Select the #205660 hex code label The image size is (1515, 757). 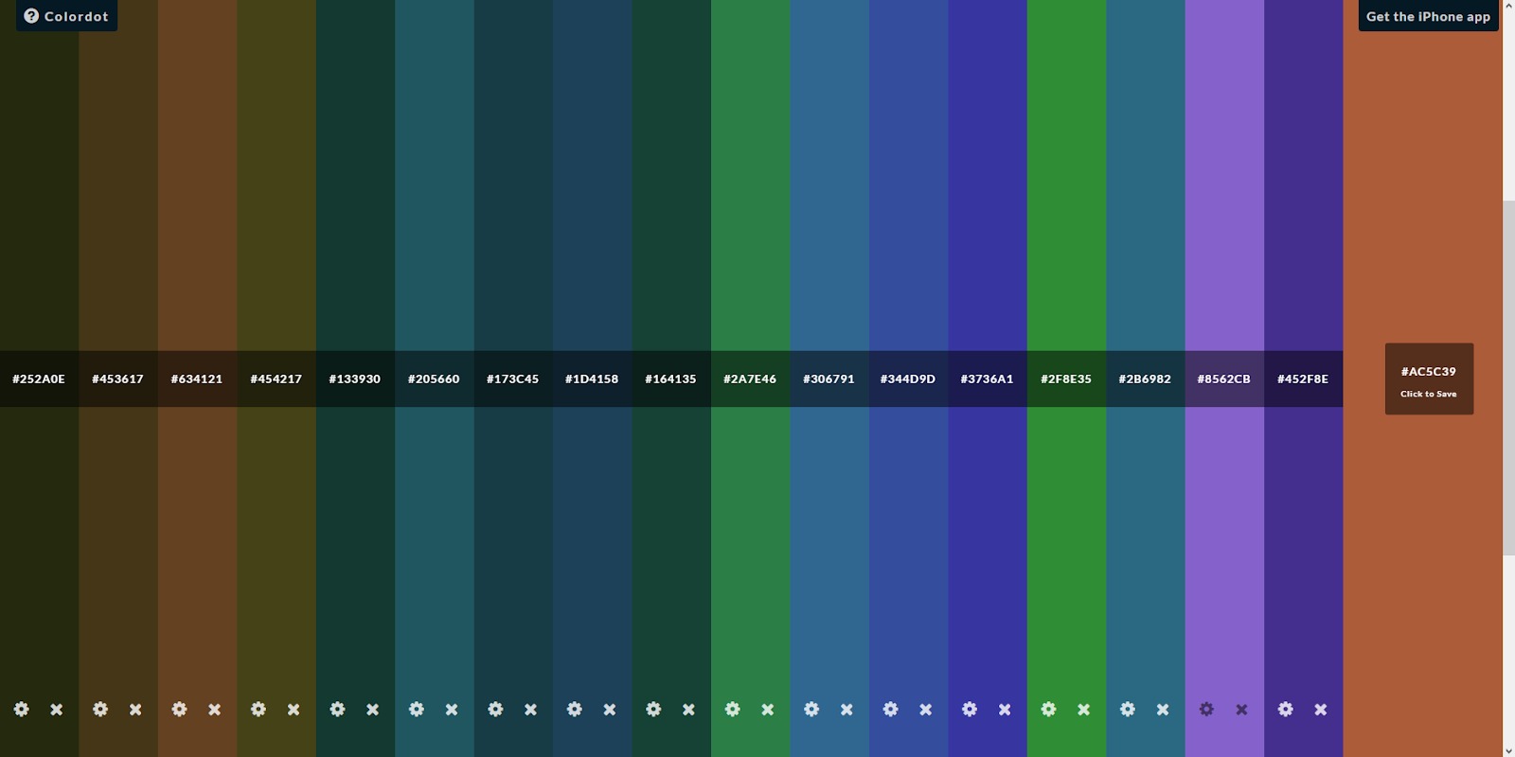(x=434, y=378)
